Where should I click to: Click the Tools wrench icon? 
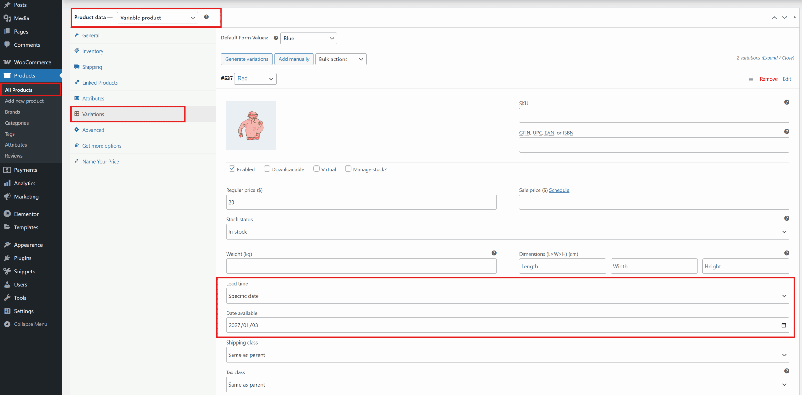[x=7, y=298]
